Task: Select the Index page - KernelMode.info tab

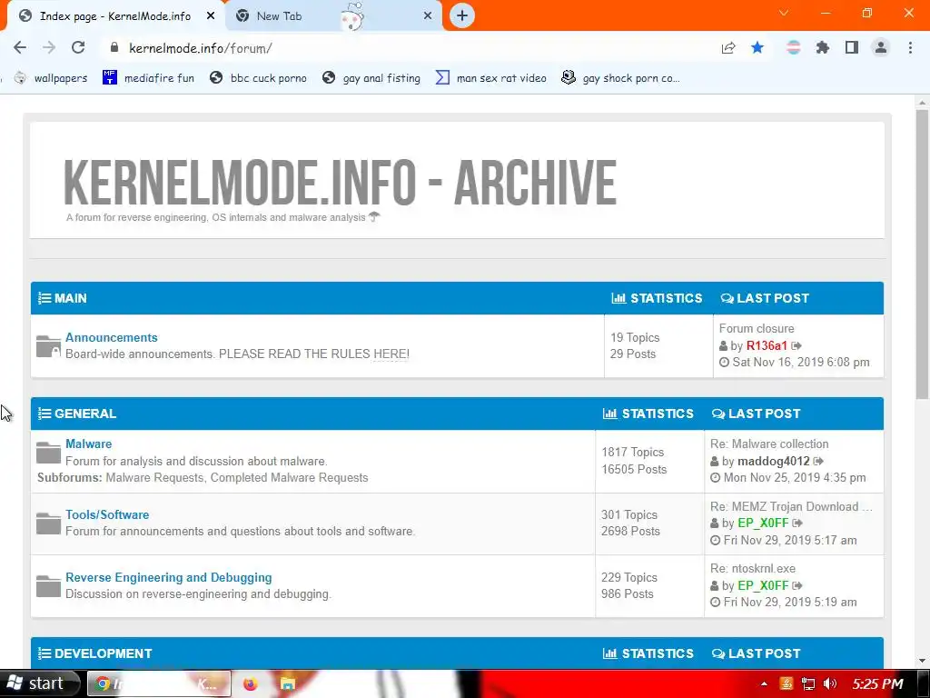Action: 115,16
